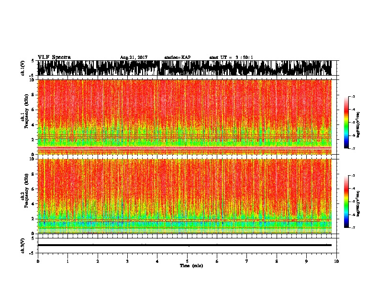Click the ch.1 spectrogram color scale bar
The image size is (379, 293).
(x=346, y=123)
